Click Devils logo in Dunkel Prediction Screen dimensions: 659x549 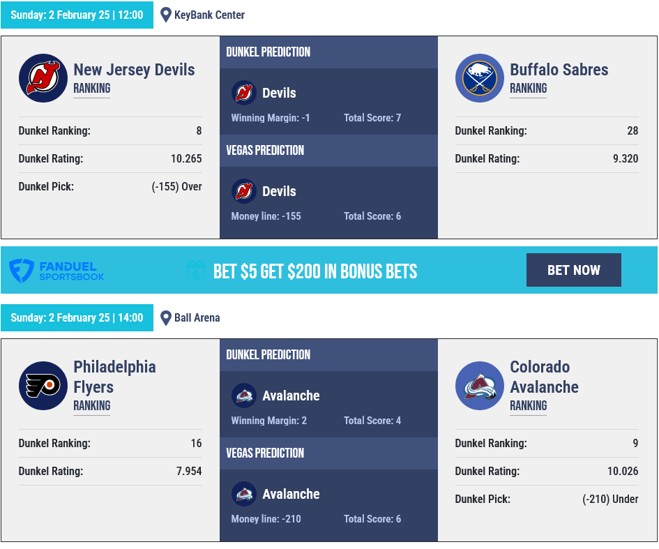(x=244, y=93)
